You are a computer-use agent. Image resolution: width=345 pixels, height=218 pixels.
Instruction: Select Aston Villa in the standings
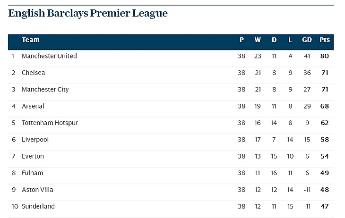[x=37, y=190]
